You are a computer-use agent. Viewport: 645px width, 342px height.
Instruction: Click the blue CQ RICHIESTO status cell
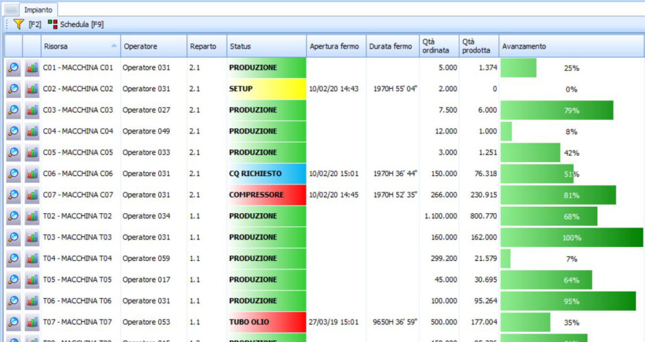(266, 174)
